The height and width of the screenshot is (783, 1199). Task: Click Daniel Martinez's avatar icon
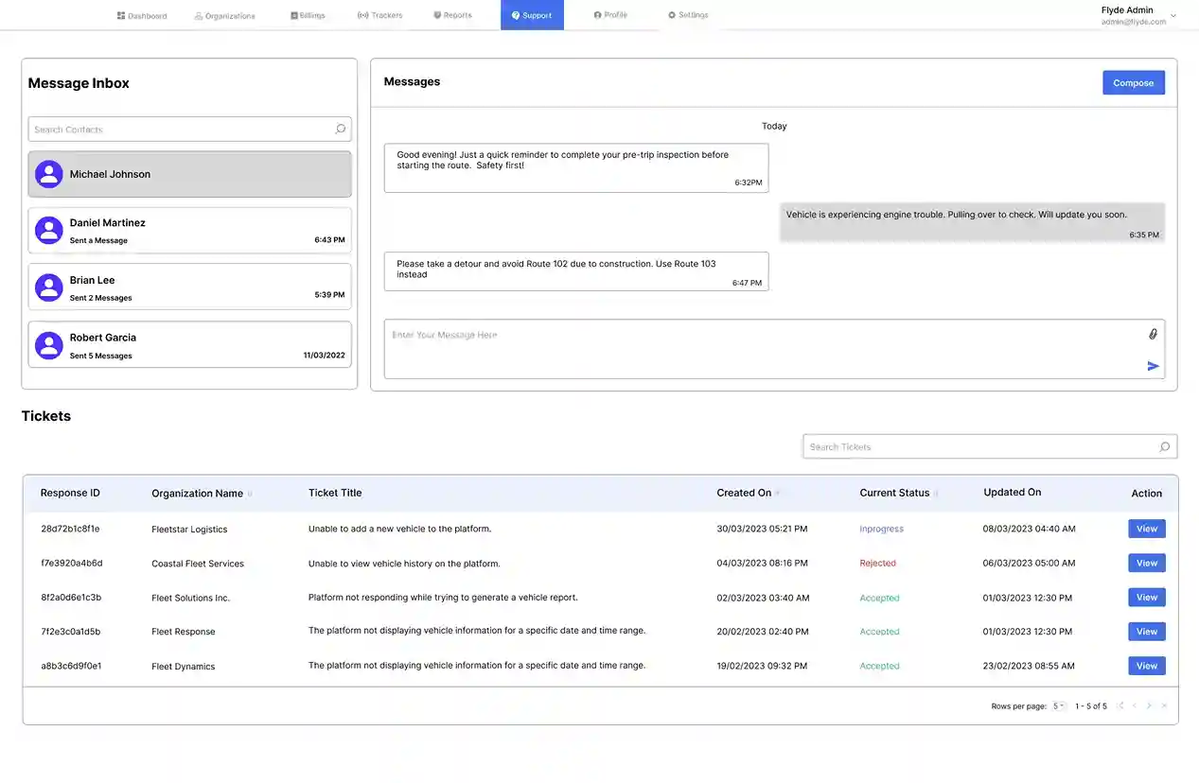49,231
